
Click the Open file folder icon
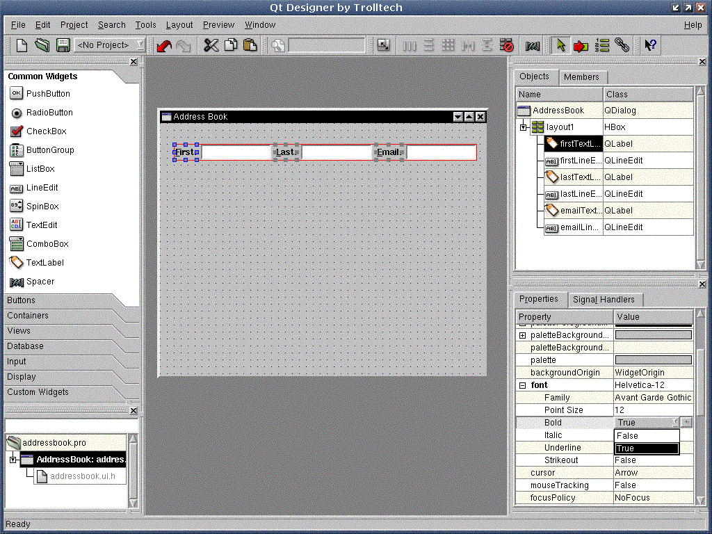42,45
